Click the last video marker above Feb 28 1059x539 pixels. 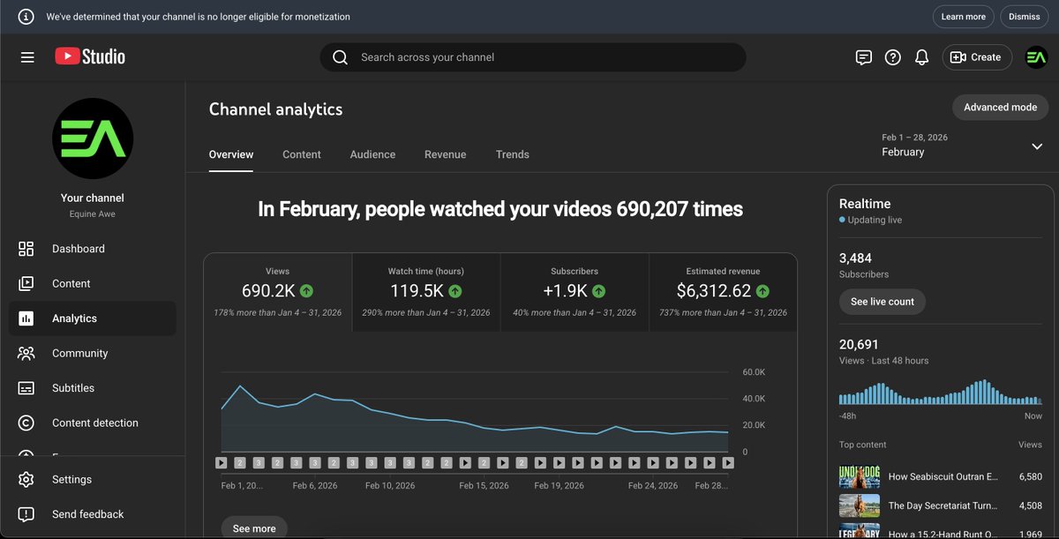(x=728, y=462)
